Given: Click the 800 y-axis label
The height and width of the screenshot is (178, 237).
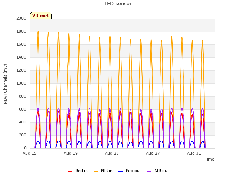Looking at the screenshot, I should click(23, 96).
